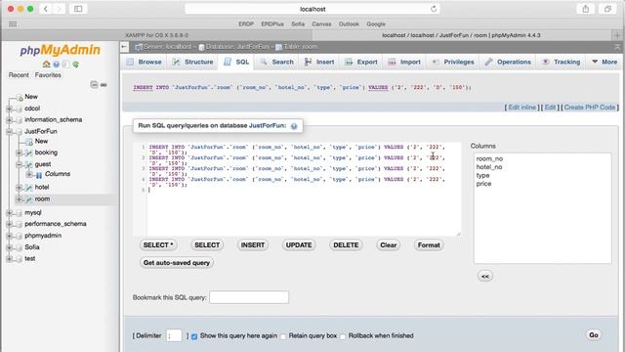Click the SQL query help icon
625x352 pixels.
[x=294, y=126]
